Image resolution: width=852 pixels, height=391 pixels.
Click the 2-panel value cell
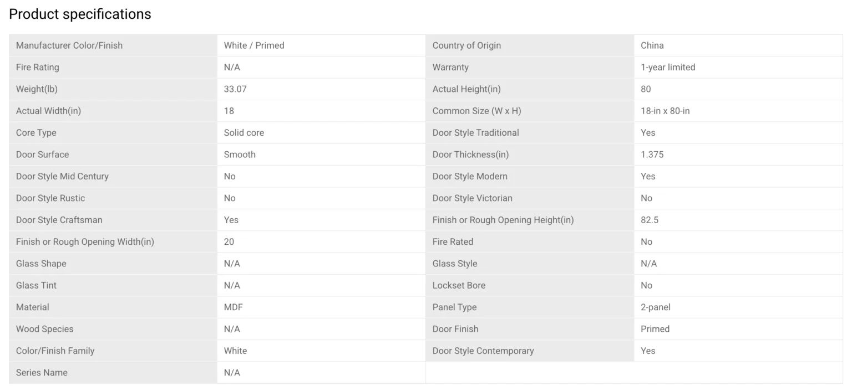coord(656,307)
